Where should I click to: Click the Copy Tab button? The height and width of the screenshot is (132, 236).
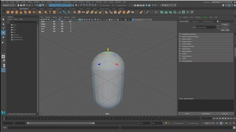pos(225,114)
